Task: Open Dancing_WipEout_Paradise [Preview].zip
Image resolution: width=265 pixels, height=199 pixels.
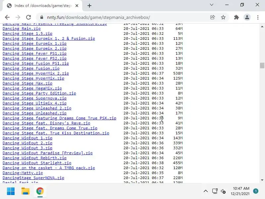Action: (47, 153)
